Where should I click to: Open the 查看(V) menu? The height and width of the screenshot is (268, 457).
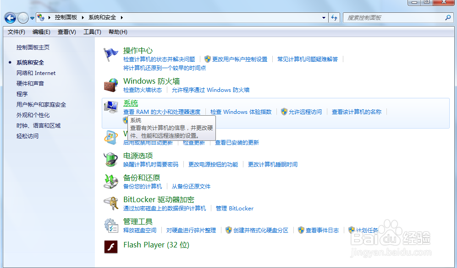(x=67, y=32)
